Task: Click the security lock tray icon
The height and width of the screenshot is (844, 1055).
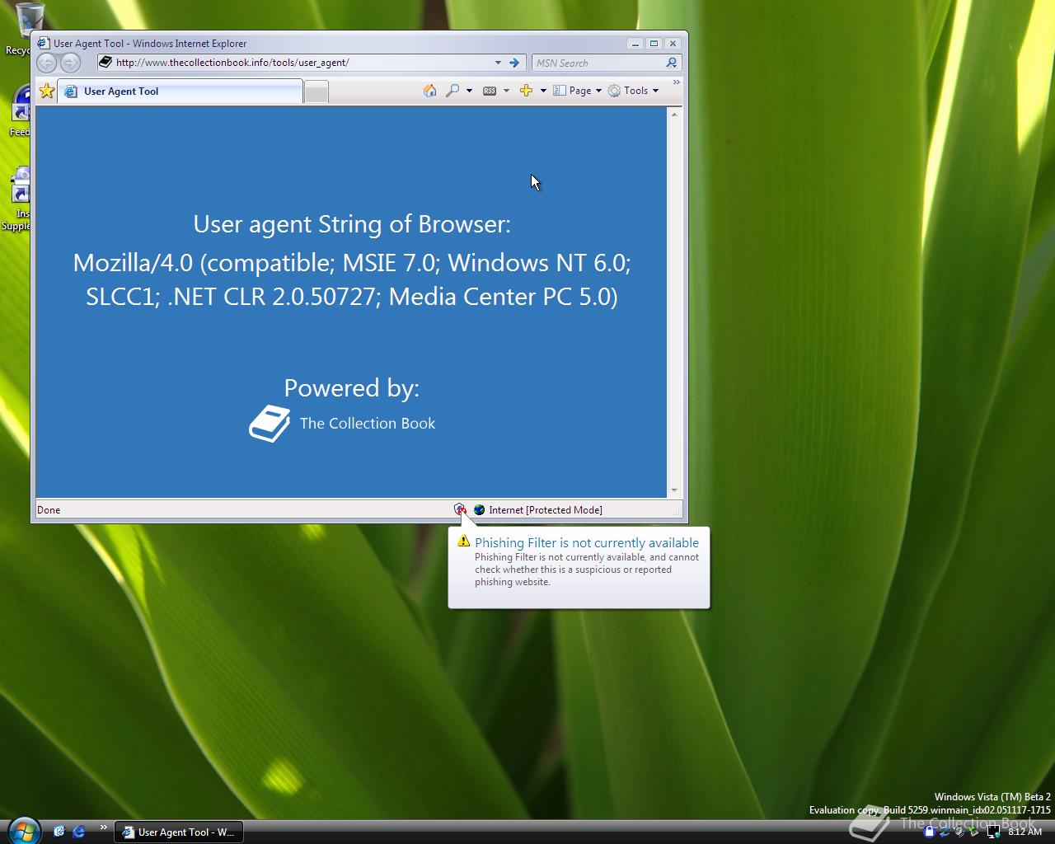Action: click(930, 832)
